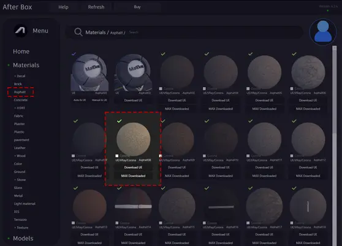Select Concrete in the materials list
This screenshot has width=342, height=246.
(21, 100)
